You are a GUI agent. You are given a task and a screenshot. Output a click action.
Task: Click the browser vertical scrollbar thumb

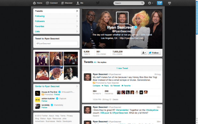[x=197, y=18]
